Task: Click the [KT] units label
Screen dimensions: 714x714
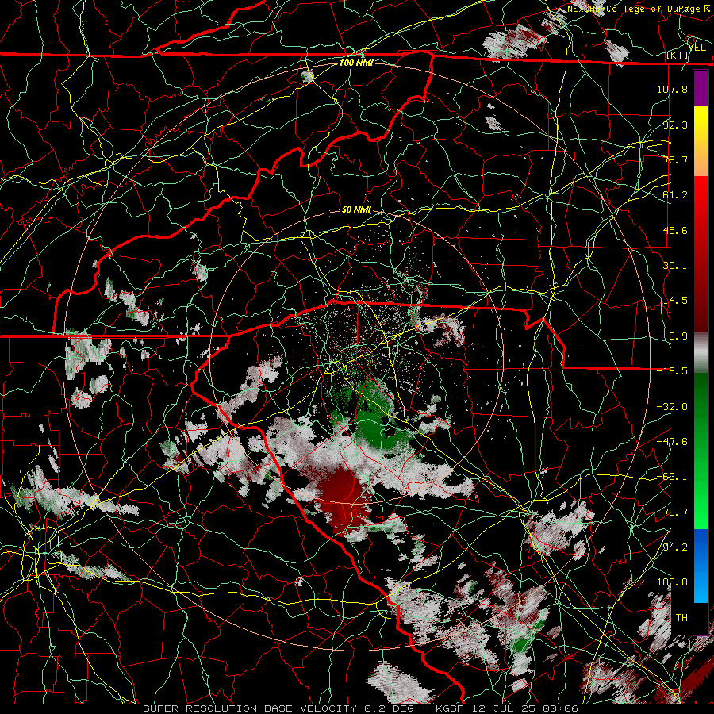Action: coord(678,56)
